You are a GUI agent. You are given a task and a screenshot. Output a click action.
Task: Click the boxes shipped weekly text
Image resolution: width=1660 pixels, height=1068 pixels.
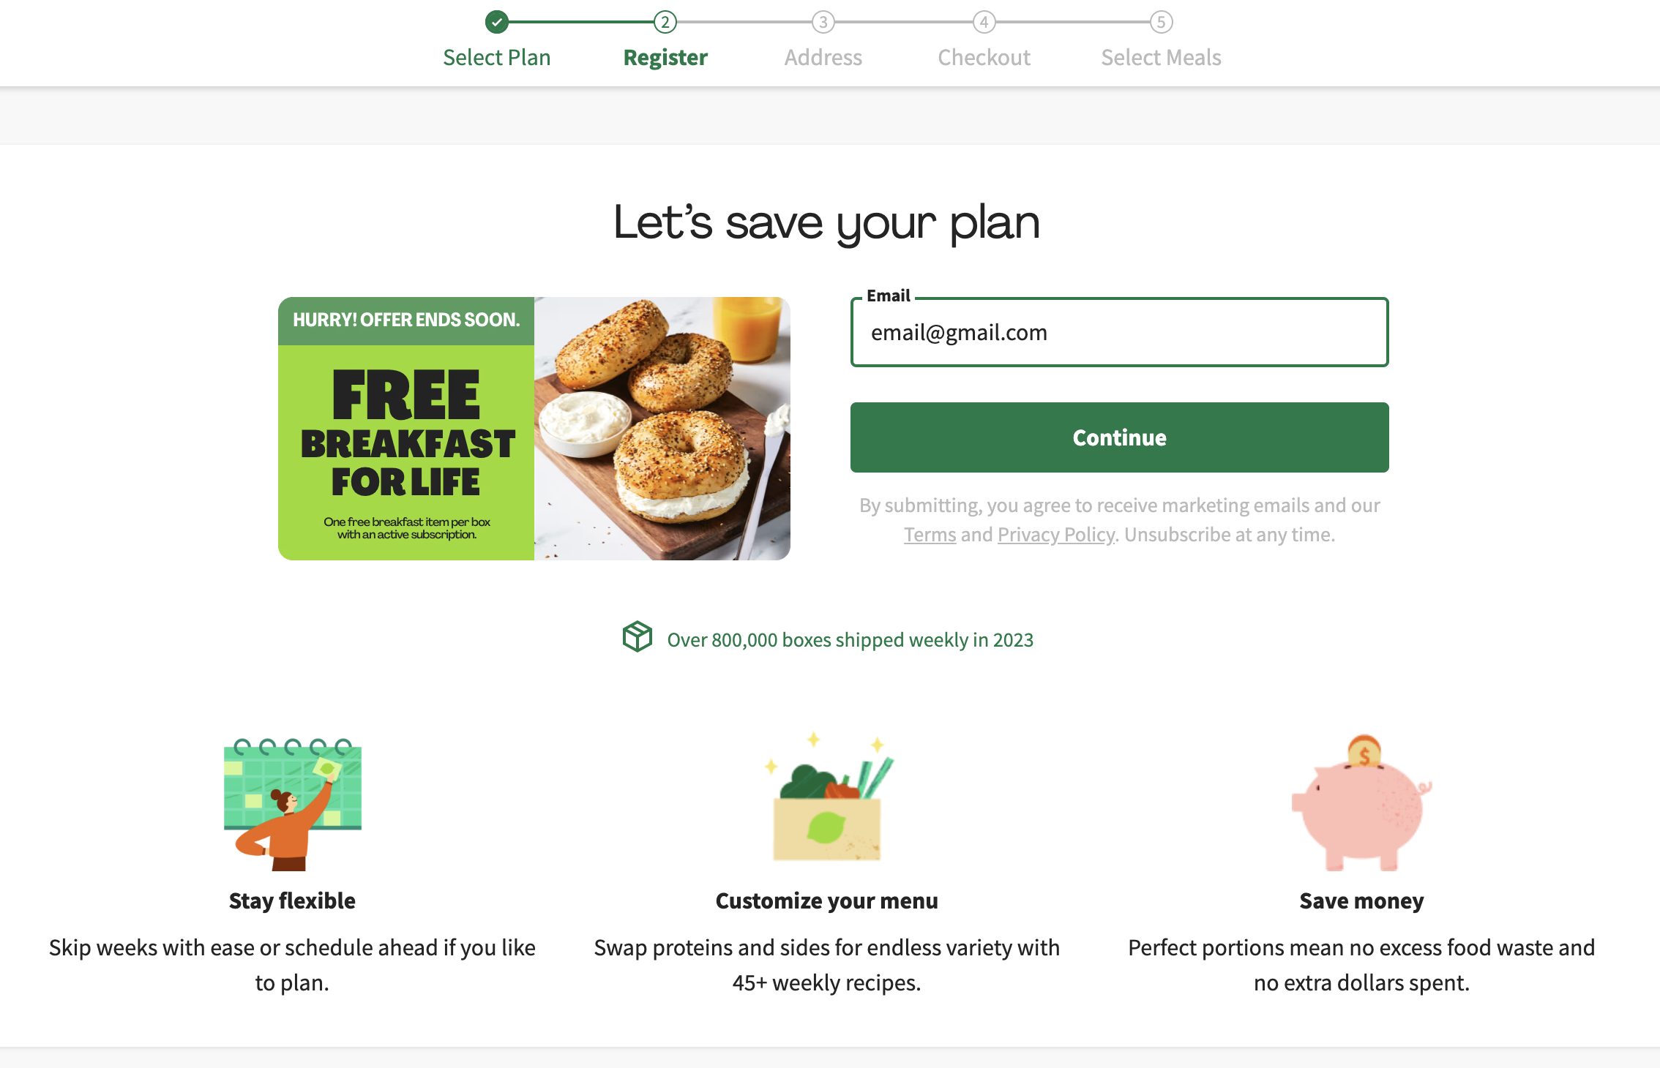[x=850, y=640]
